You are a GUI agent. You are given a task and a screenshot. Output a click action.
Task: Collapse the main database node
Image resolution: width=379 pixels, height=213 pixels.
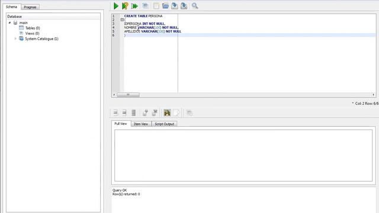pyautogui.click(x=9, y=22)
